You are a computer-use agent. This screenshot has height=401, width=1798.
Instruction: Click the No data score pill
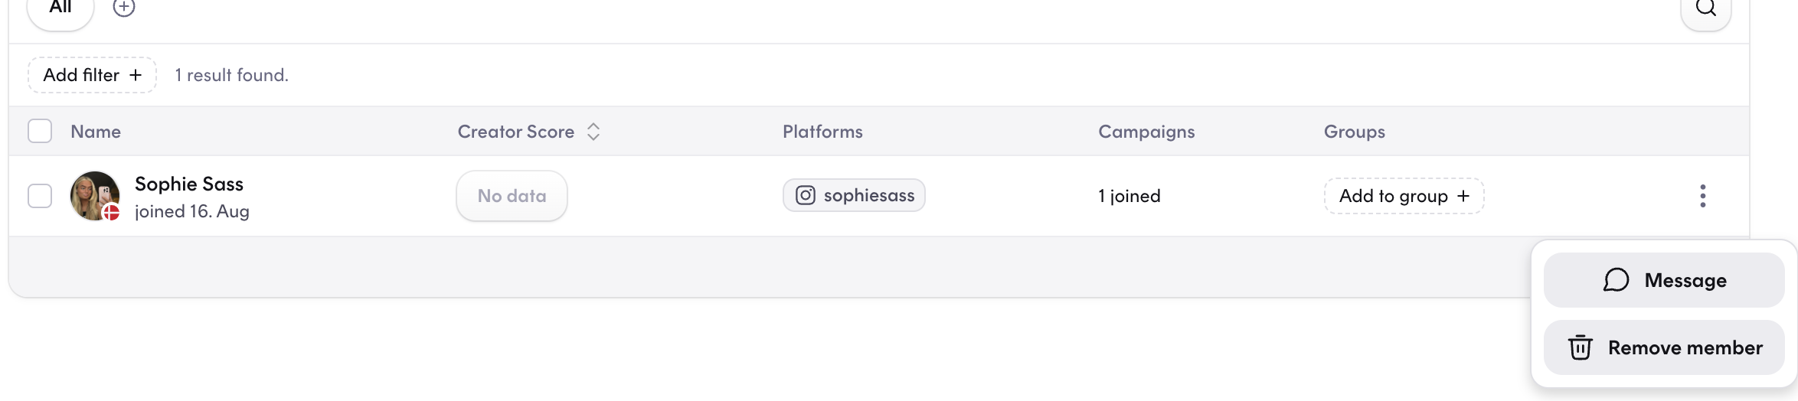coord(512,196)
